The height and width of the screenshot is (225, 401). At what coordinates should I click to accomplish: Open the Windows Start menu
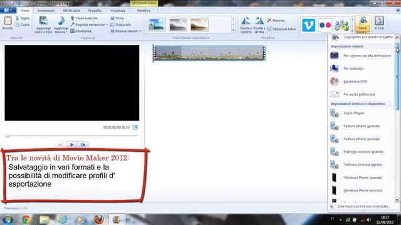(x=8, y=219)
